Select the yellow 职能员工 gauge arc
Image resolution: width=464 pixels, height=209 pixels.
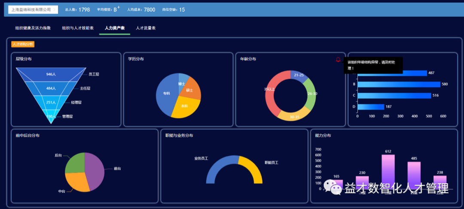(x=253, y=168)
